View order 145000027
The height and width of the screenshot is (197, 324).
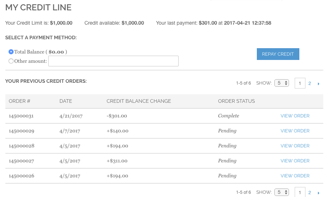(295, 161)
